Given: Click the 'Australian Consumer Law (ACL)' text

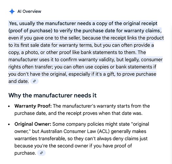Looking at the screenshot, I should click(x=75, y=131).
